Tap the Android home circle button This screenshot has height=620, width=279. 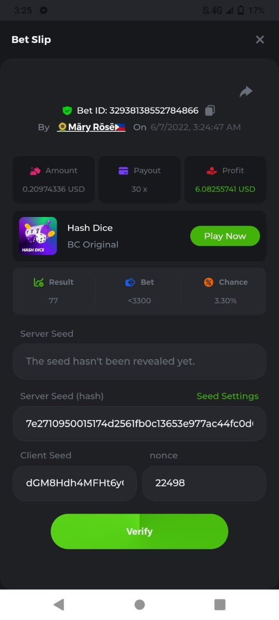click(139, 605)
